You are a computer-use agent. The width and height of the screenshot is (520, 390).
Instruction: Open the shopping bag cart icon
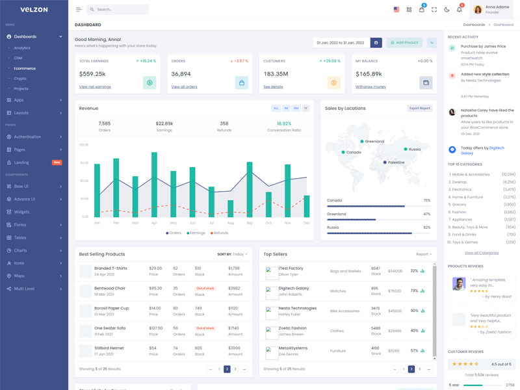tap(421, 10)
